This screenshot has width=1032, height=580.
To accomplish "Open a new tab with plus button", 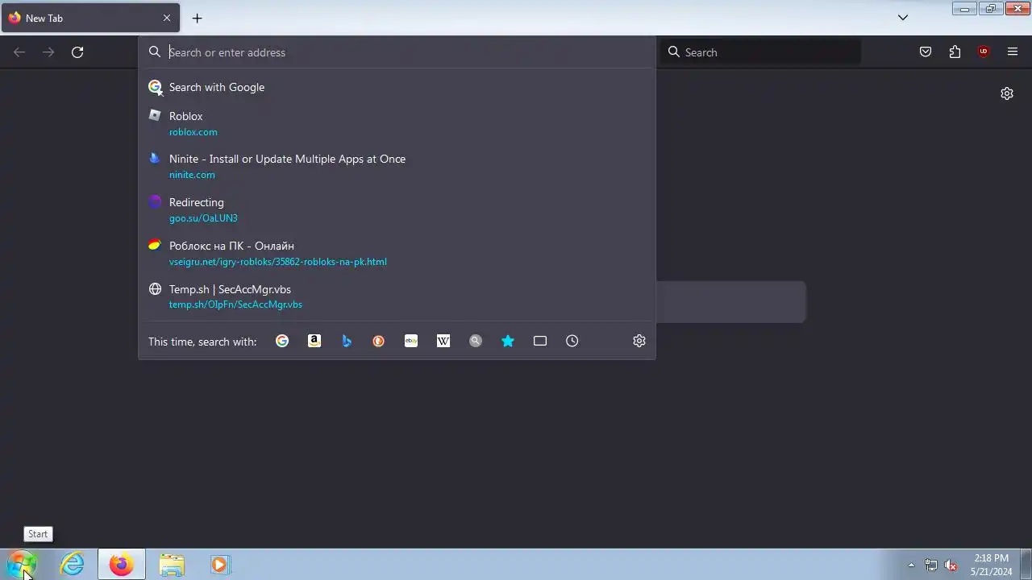I will click(197, 18).
